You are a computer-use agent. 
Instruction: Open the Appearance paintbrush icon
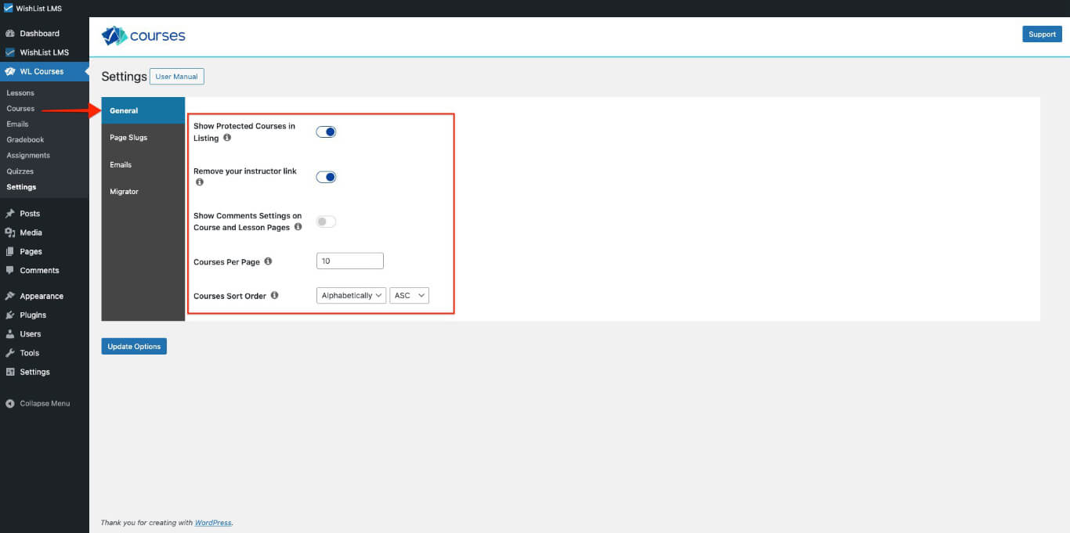tap(9, 296)
